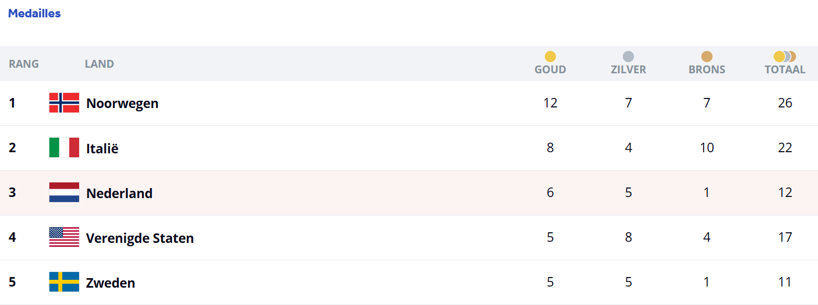The image size is (818, 305).
Task: Click the bronze medal icon
Action: [x=707, y=57]
